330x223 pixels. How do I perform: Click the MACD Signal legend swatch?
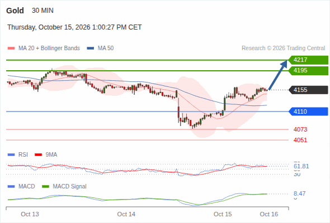point(46,187)
